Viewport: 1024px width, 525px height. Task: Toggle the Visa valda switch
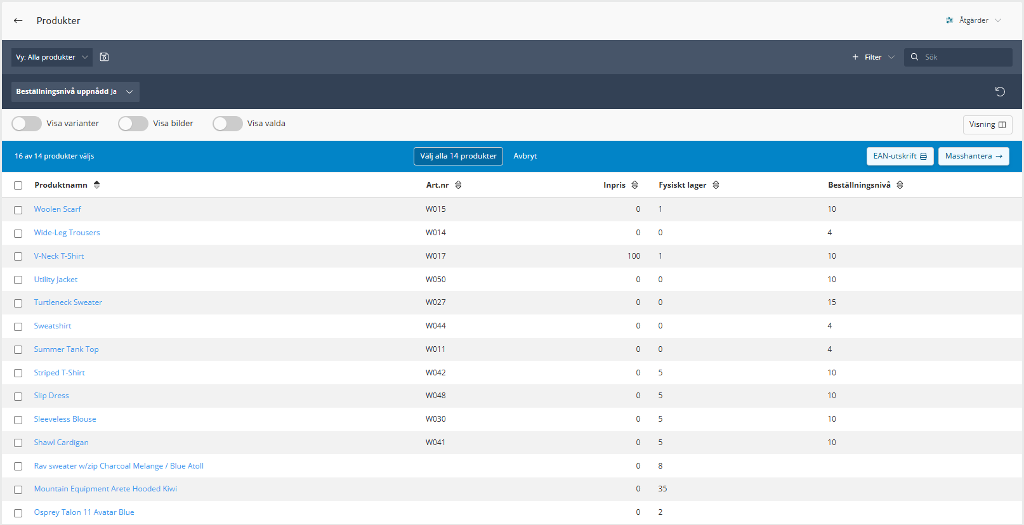tap(228, 124)
